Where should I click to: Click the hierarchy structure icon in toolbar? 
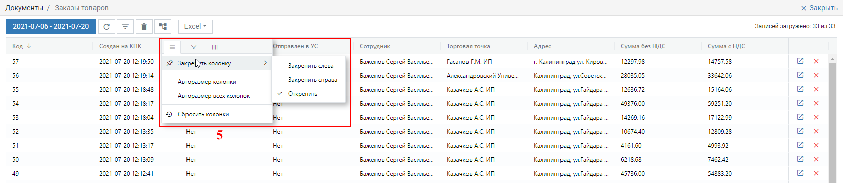click(x=163, y=27)
